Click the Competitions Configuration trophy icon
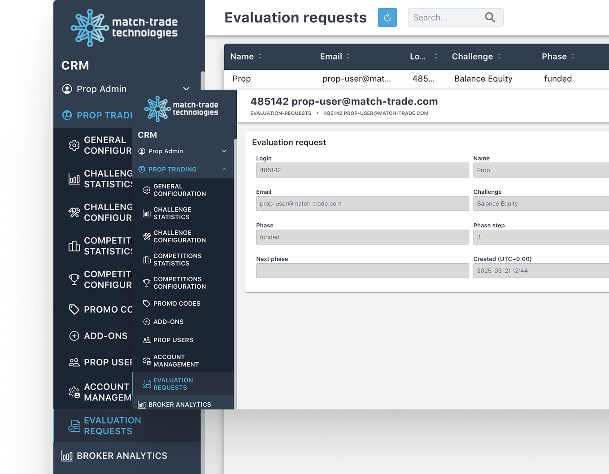The width and height of the screenshot is (609, 474). point(147,283)
